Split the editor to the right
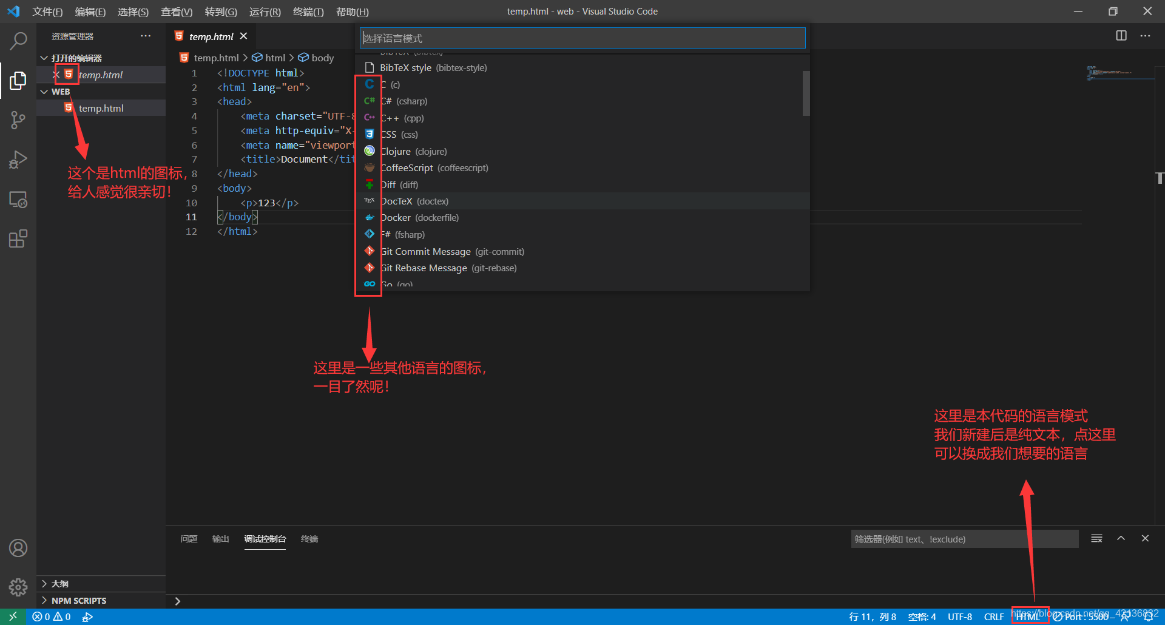1165x625 pixels. (x=1121, y=36)
